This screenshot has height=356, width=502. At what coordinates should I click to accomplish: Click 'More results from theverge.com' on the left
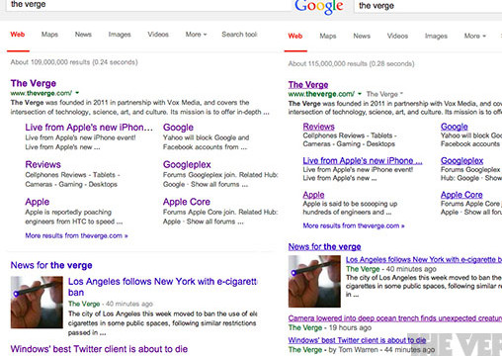[76, 235]
